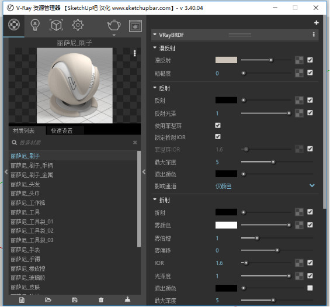Toggle 折射 texture enable checkbox
Viewport: 330px width, 307px height.
coord(310,212)
